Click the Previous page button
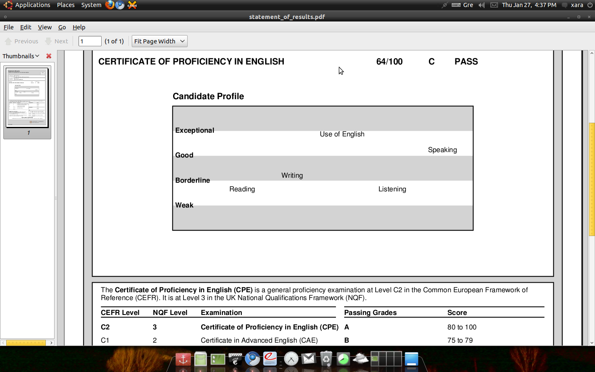 coord(21,41)
